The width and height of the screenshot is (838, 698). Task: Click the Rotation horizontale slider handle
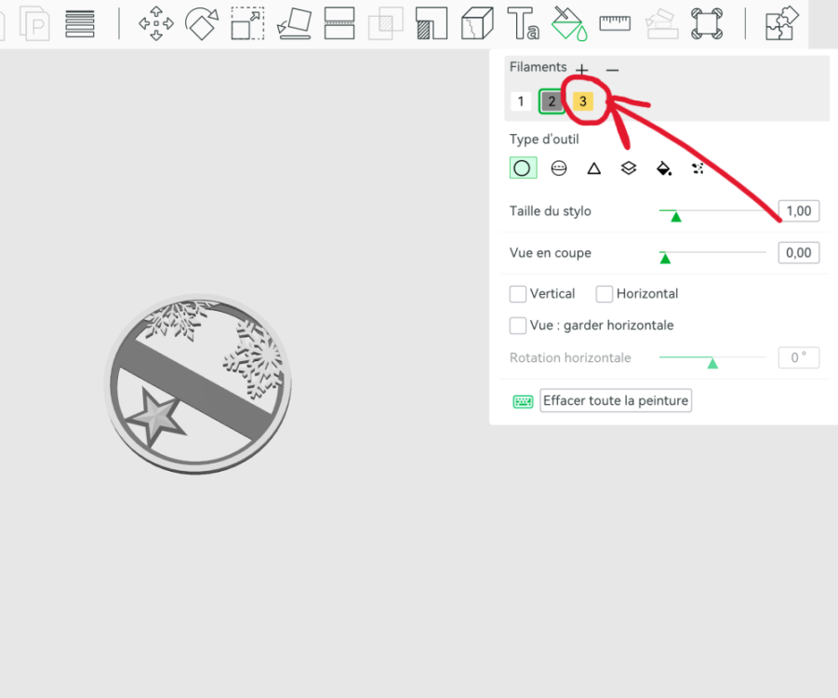pos(712,363)
